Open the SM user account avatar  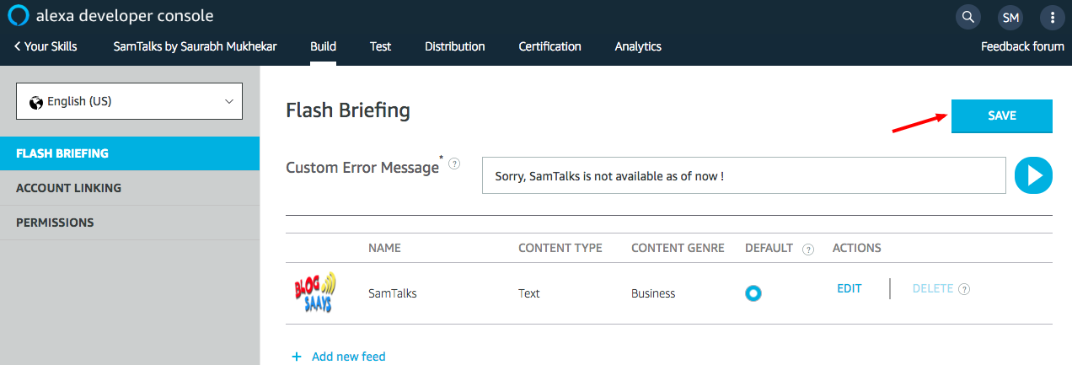pyautogui.click(x=1010, y=16)
